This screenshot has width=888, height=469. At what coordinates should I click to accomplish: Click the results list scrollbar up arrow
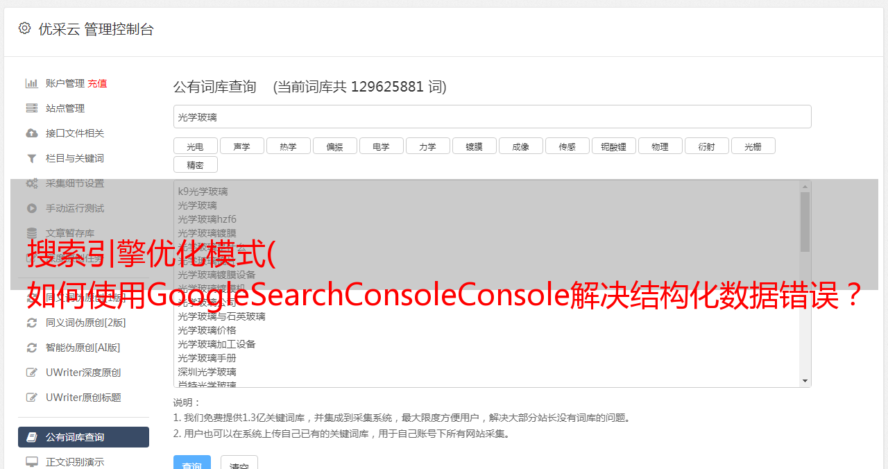[805, 187]
